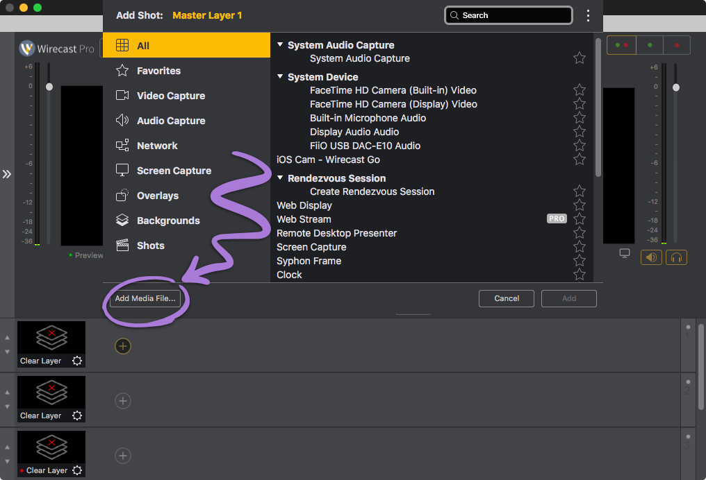Click the Cancel button
This screenshot has height=480, width=706.
click(507, 298)
